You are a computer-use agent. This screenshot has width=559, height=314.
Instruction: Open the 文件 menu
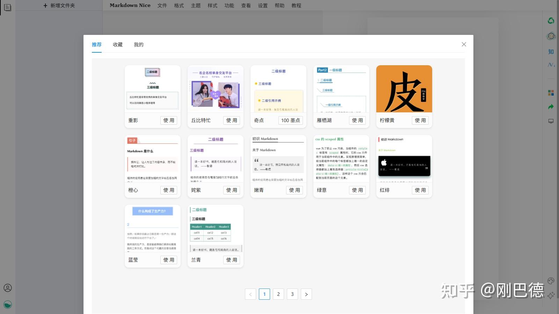pos(162,6)
